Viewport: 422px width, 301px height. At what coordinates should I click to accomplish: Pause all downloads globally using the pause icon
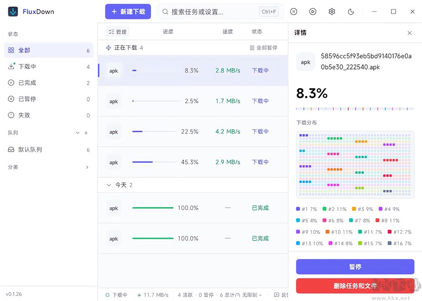tap(294, 11)
